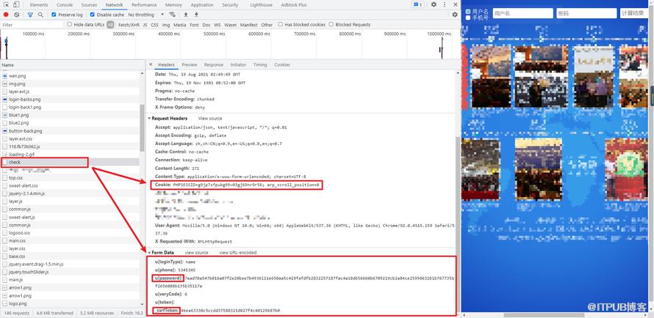Viewport: 654px width, 318px height.
Task: Enable Blocked Requests checkbox
Action: [x=331, y=24]
